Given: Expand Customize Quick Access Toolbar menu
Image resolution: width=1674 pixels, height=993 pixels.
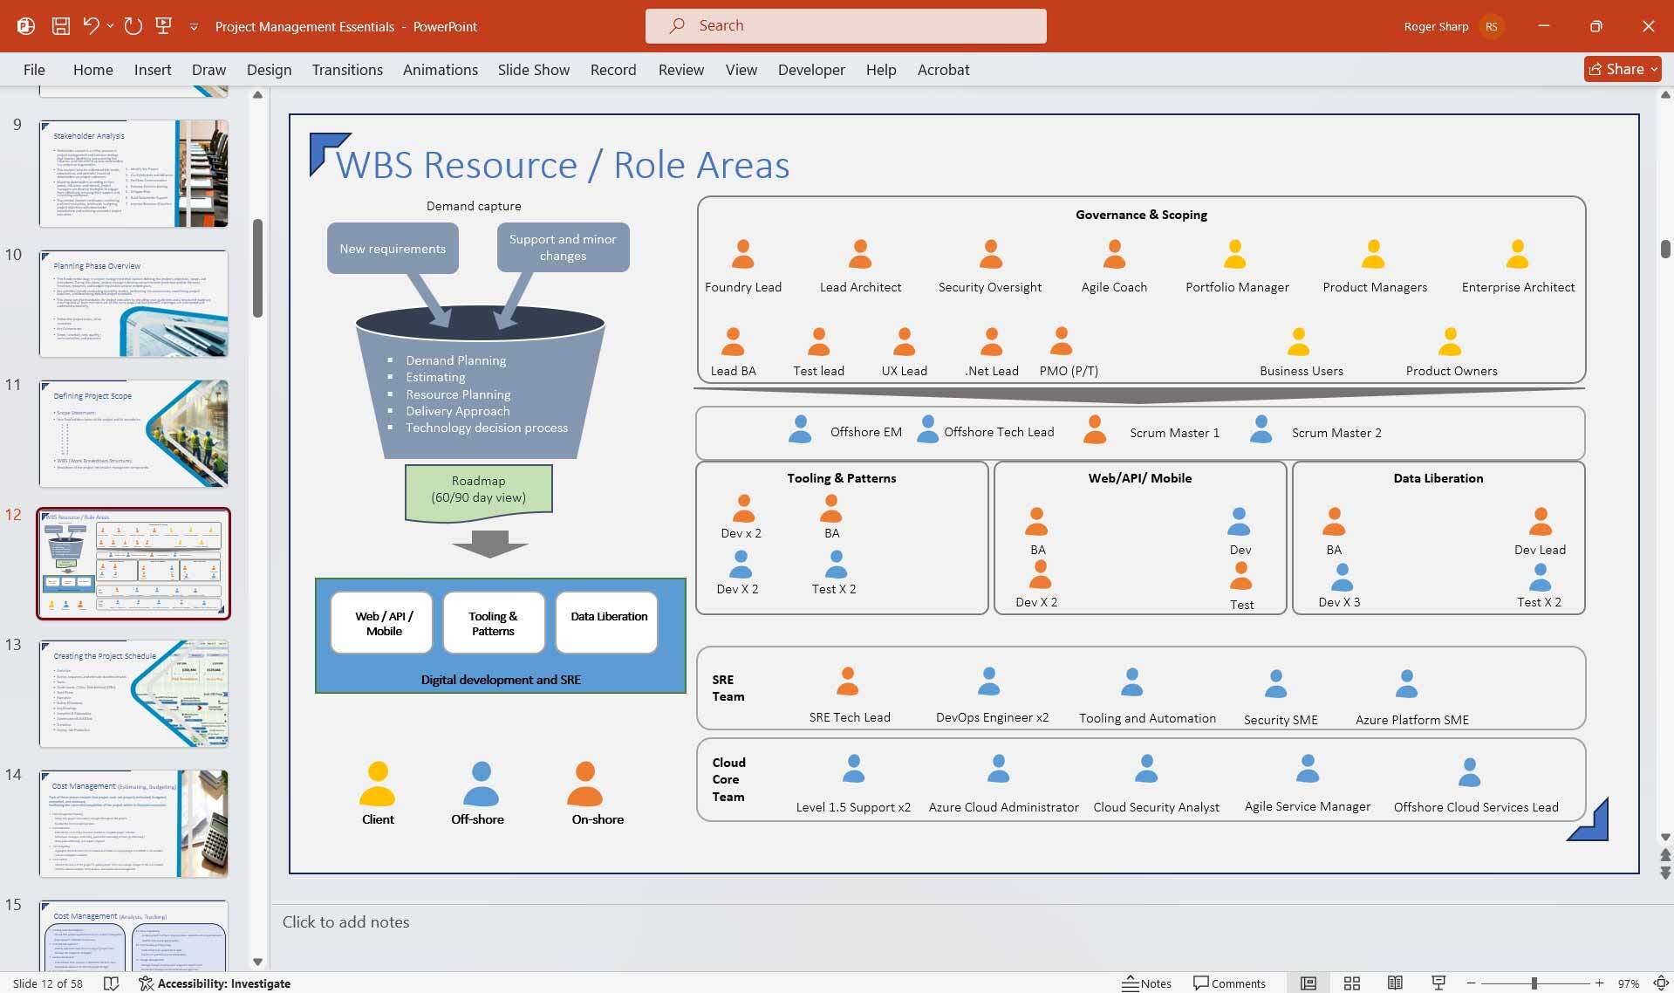Looking at the screenshot, I should coord(194,27).
